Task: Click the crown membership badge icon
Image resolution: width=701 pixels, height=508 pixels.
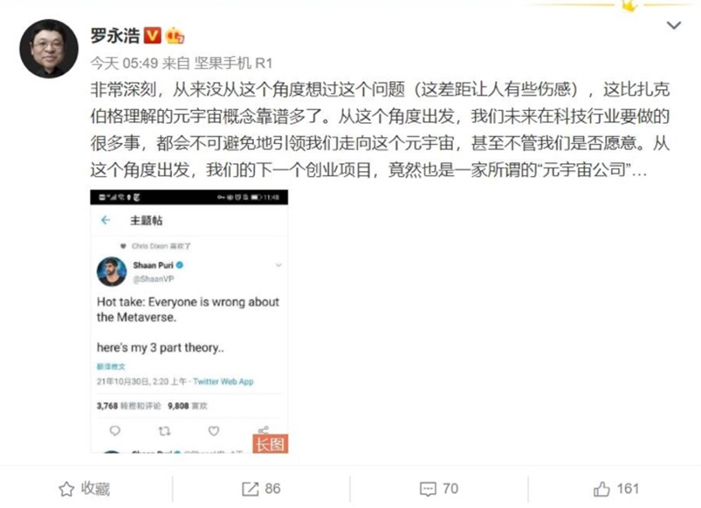Action: tap(175, 35)
